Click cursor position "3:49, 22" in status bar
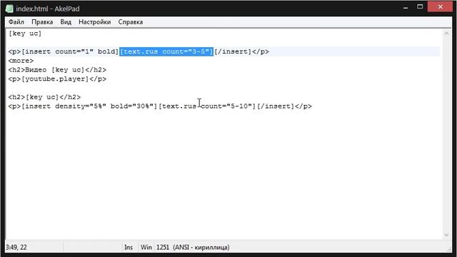The image size is (457, 257). [16, 248]
